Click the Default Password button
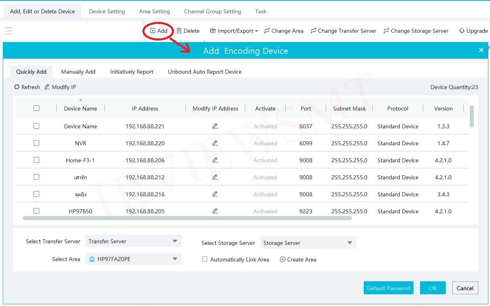This screenshot has width=490, height=306. point(388,288)
